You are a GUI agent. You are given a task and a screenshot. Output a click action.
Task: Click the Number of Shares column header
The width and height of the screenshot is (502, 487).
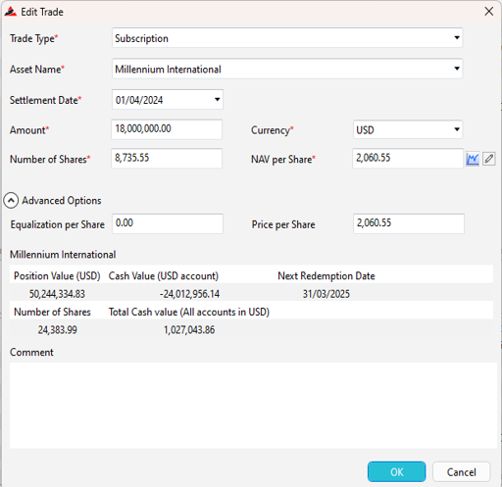[52, 312]
